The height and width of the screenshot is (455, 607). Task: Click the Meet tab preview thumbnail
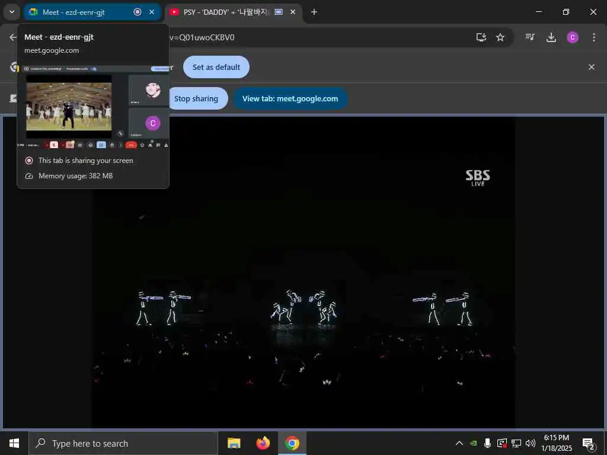pyautogui.click(x=93, y=107)
